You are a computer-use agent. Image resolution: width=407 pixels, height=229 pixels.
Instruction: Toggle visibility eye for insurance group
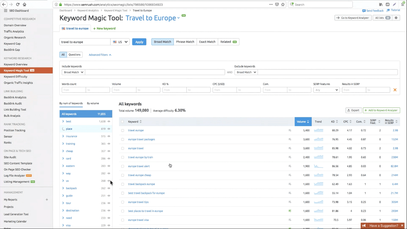[109, 136]
